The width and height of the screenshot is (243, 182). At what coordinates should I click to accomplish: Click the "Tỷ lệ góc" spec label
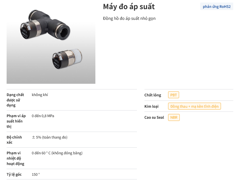(14, 174)
